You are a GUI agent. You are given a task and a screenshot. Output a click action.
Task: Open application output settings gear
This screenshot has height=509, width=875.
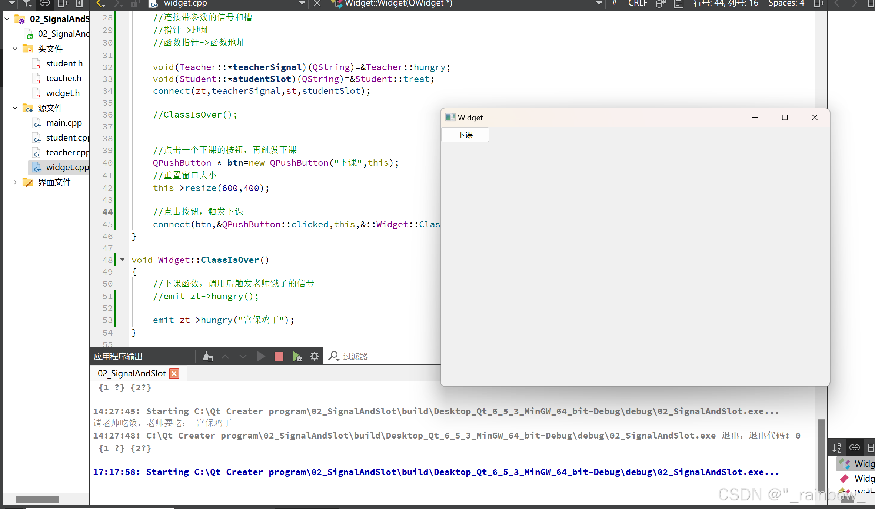(314, 356)
